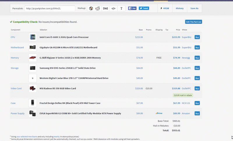Click the EVGA SuperNOVA power supply thumbnail
The height and width of the screenshot is (141, 233).
tap(33, 113)
